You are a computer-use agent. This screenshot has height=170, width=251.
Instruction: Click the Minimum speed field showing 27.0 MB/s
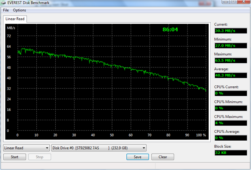click(230, 44)
